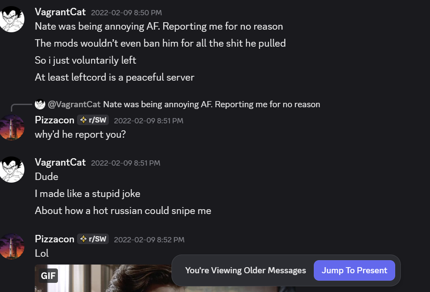Click the @VagrantCat mention in the reply preview
430x292 pixels.
74,104
